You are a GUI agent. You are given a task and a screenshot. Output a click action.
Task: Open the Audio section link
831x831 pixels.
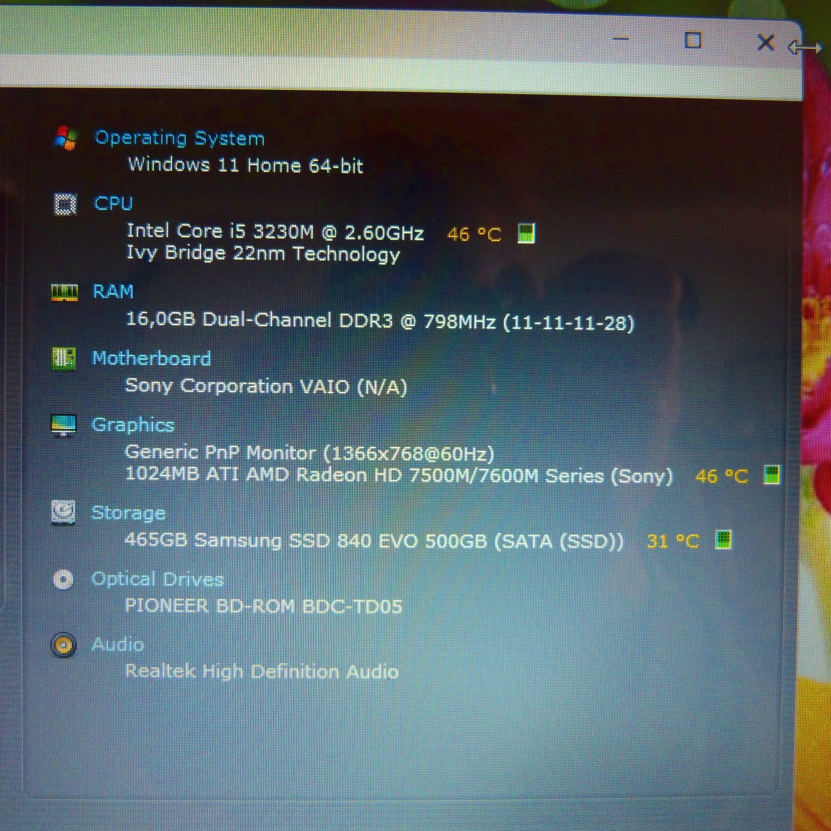pos(118,645)
